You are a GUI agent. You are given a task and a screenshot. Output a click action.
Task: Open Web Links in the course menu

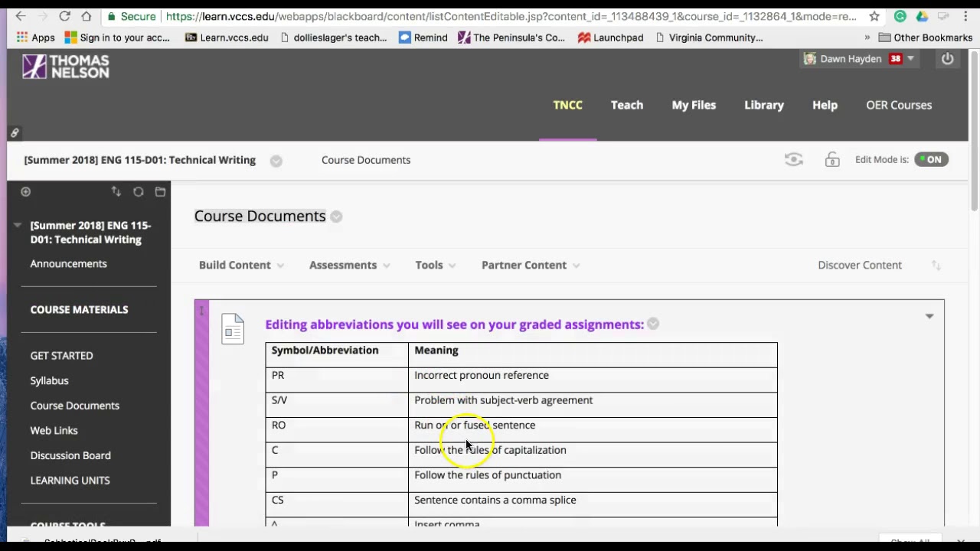54,430
